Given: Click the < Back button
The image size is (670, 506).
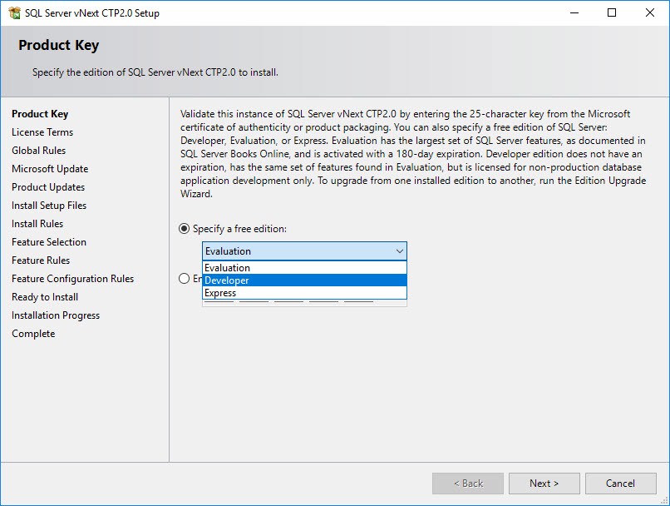Looking at the screenshot, I should coord(468,484).
